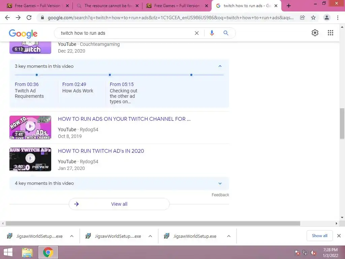Viewport: 345px width, 259px height.
Task: Open options for second JigsawWorldSetup download
Action: (150, 236)
